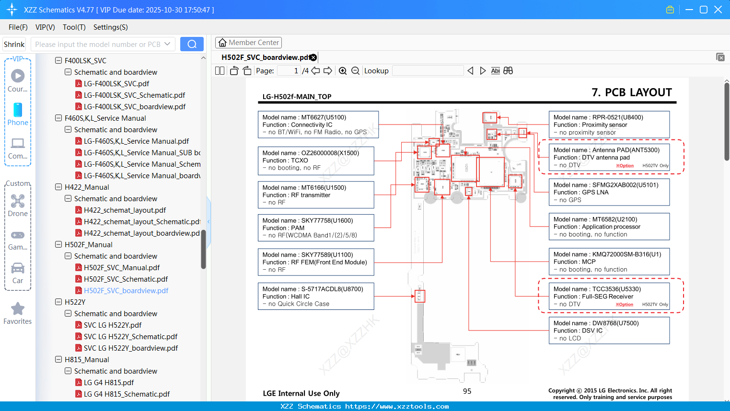Click the zoom in magnifier icon
This screenshot has width=730, height=411.
coord(343,71)
